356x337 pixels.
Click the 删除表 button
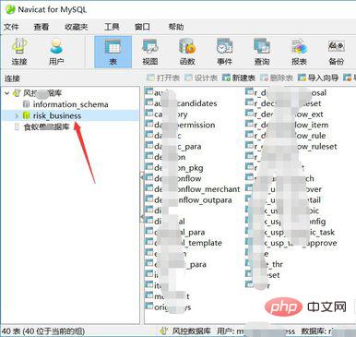tap(277, 78)
